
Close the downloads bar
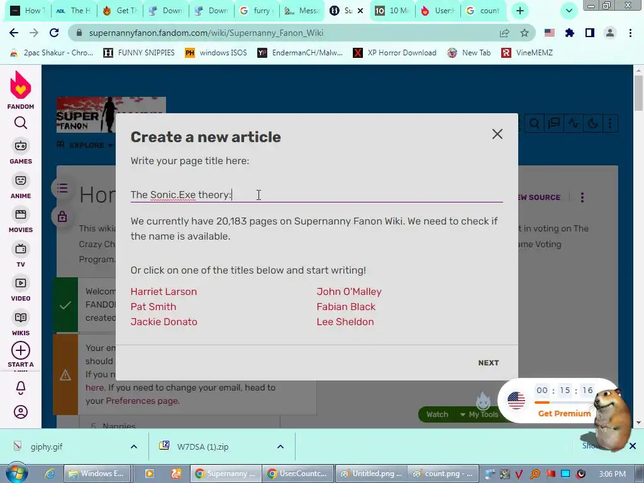[633, 446]
